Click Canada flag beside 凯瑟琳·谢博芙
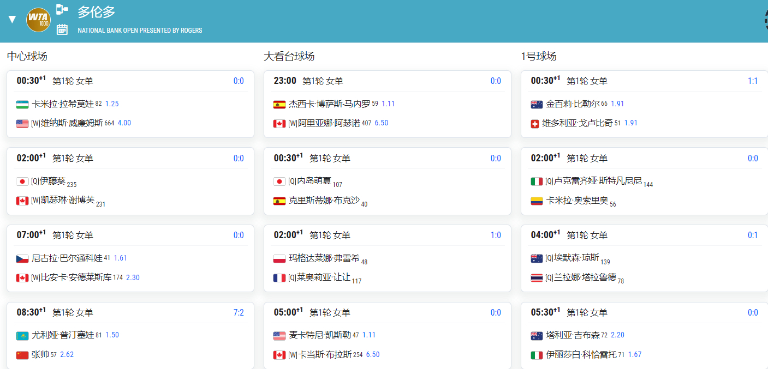768x369 pixels. (22, 201)
